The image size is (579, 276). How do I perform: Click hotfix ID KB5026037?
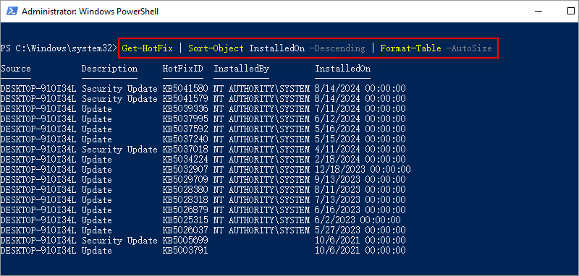click(x=185, y=230)
